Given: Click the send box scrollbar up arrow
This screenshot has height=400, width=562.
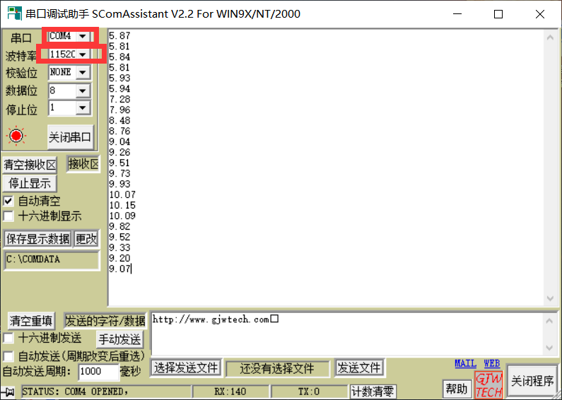Looking at the screenshot, I should pyautogui.click(x=549, y=320).
